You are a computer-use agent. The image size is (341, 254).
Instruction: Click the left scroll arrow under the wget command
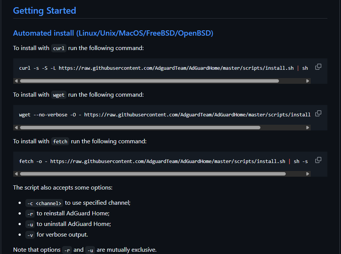coord(16,127)
